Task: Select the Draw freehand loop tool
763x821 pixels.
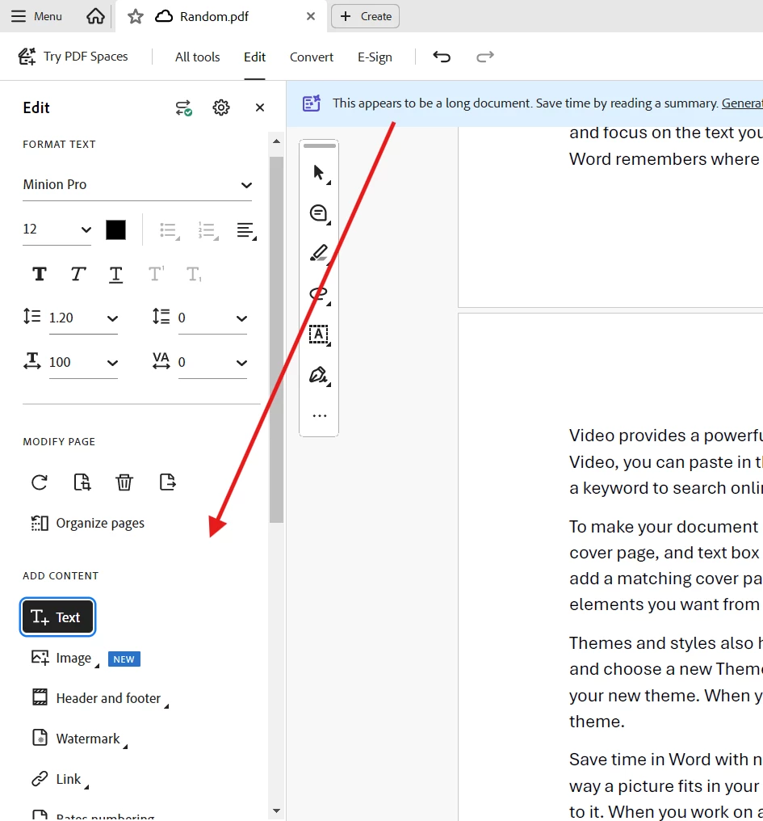Action: coord(319,294)
